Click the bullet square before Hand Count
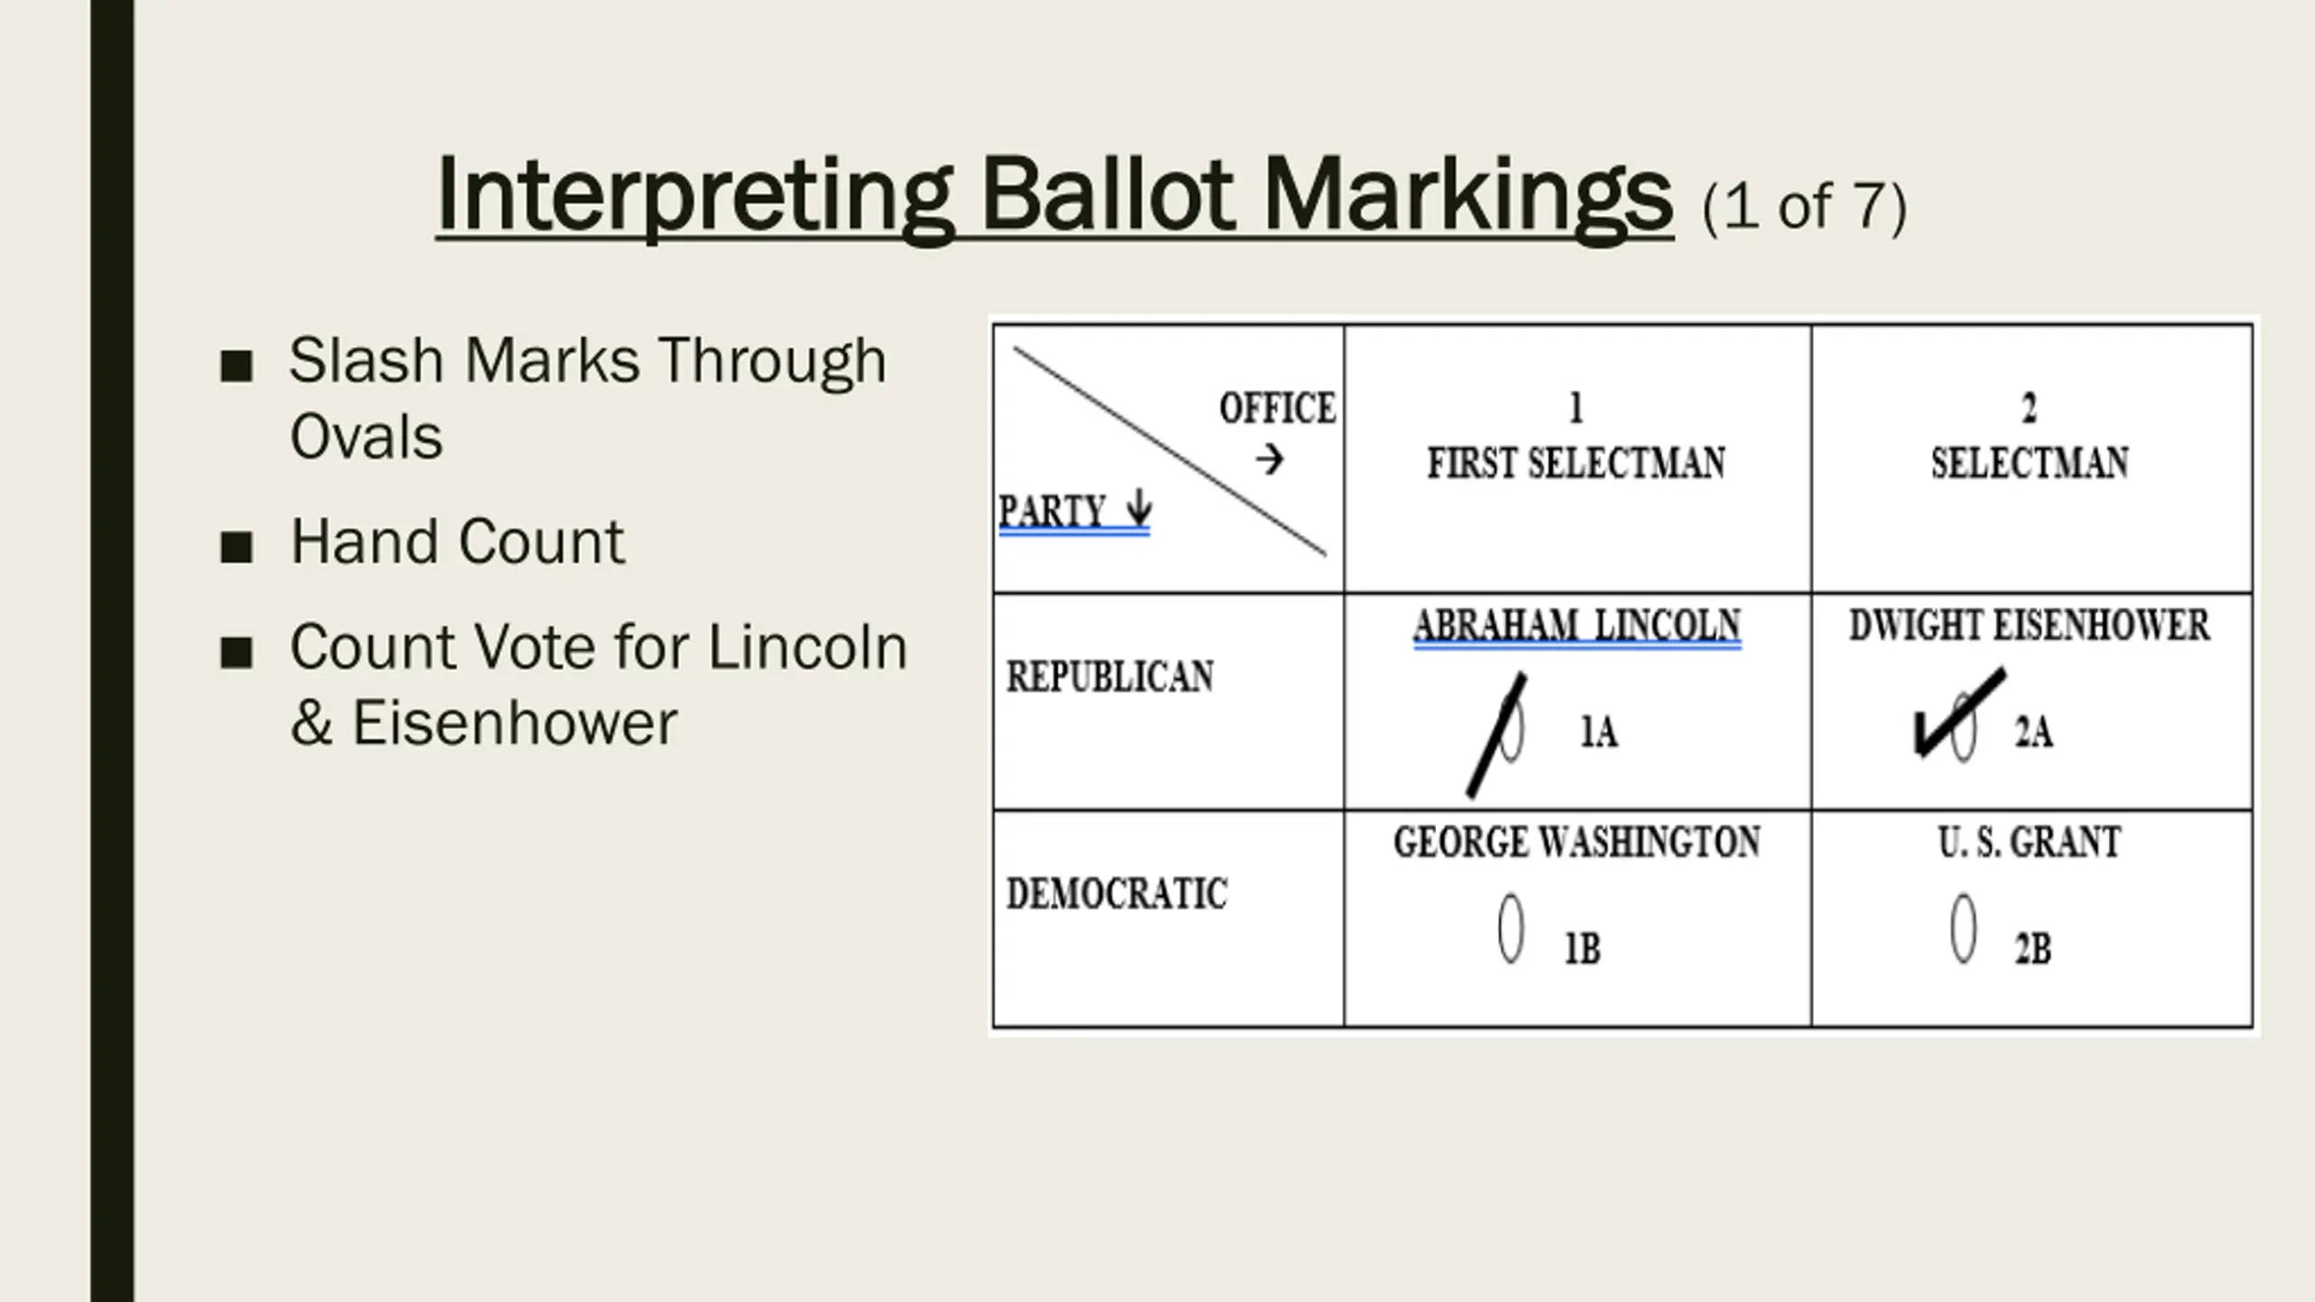Image resolution: width=2315 pixels, height=1302 pixels. coord(236,546)
